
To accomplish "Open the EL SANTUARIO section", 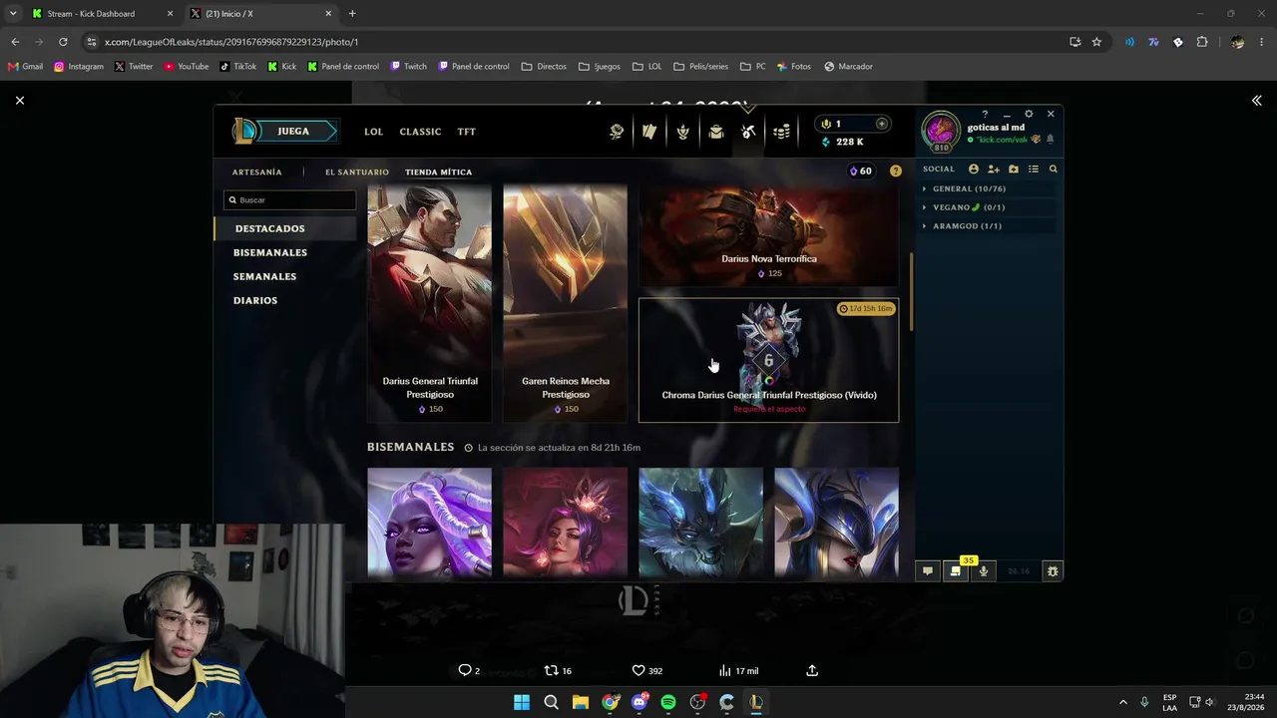I will 357,172.
